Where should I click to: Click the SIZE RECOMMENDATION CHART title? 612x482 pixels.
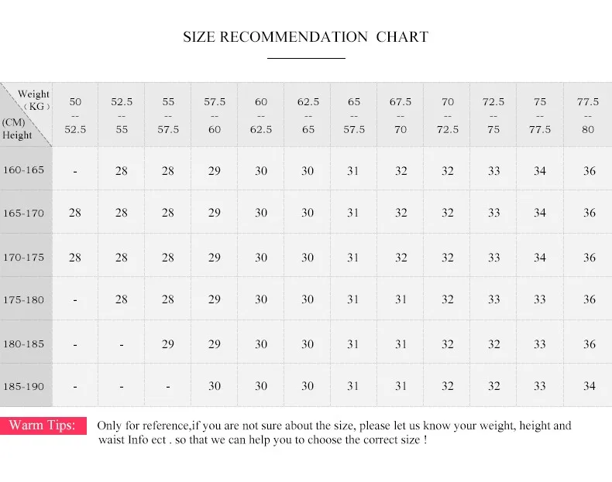pos(305,37)
